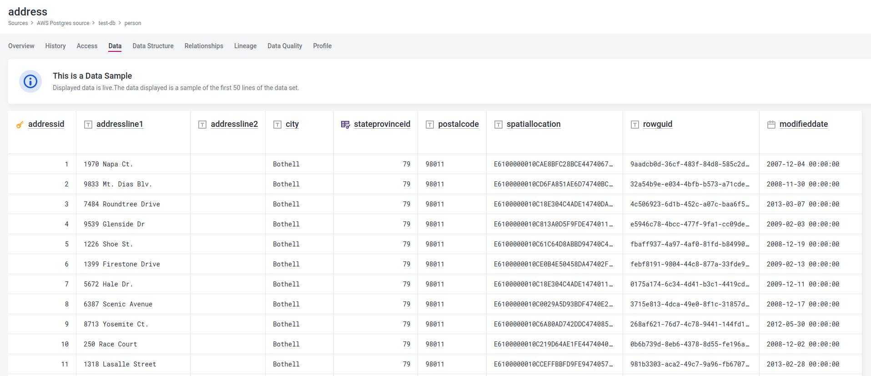The height and width of the screenshot is (376, 871).
Task: Click the text type icon beside city
Action: (x=277, y=125)
